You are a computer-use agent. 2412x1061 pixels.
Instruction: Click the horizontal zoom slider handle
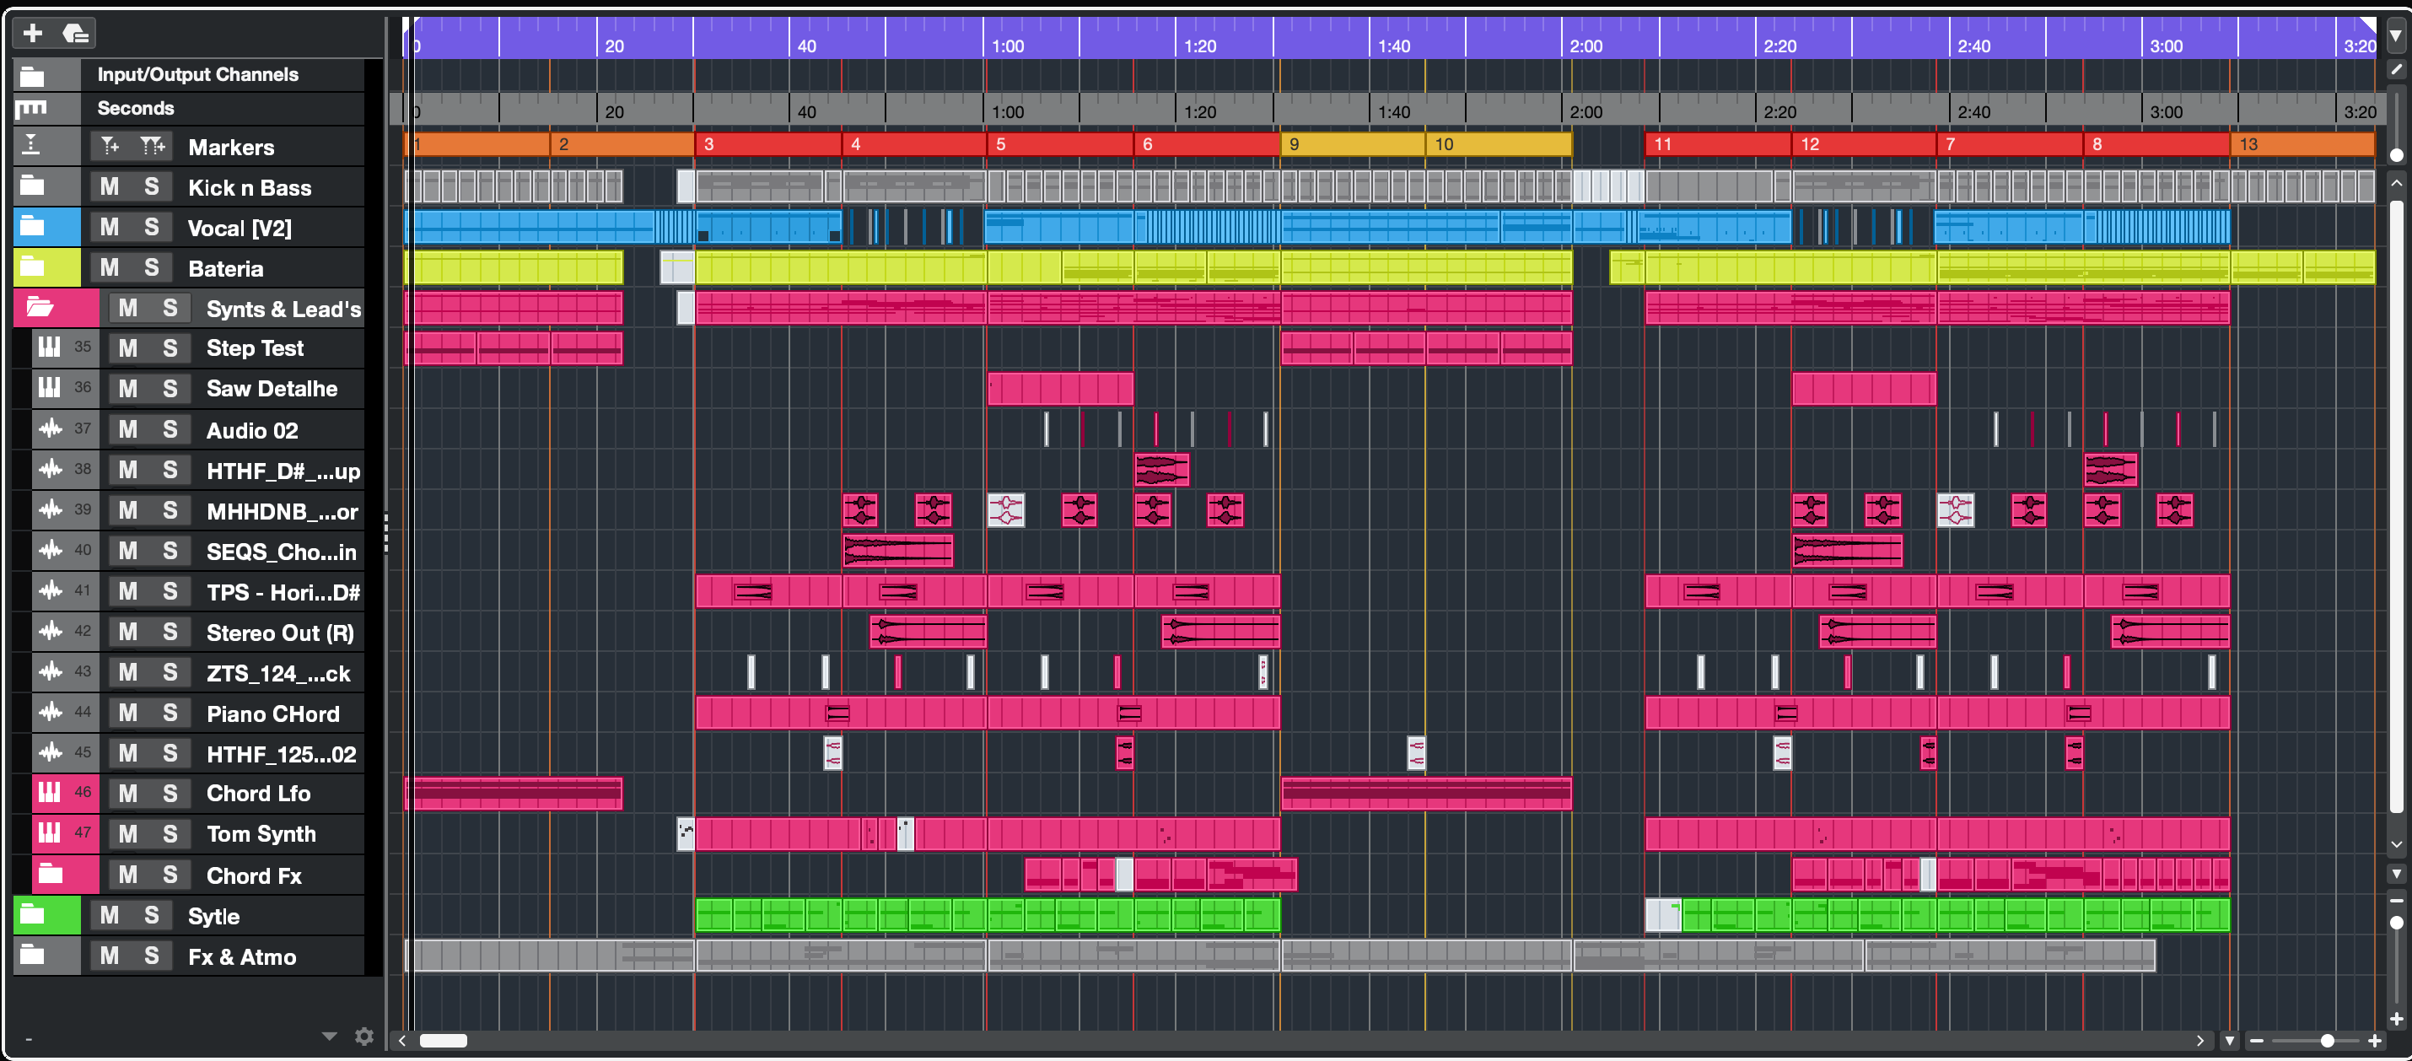2326,1041
